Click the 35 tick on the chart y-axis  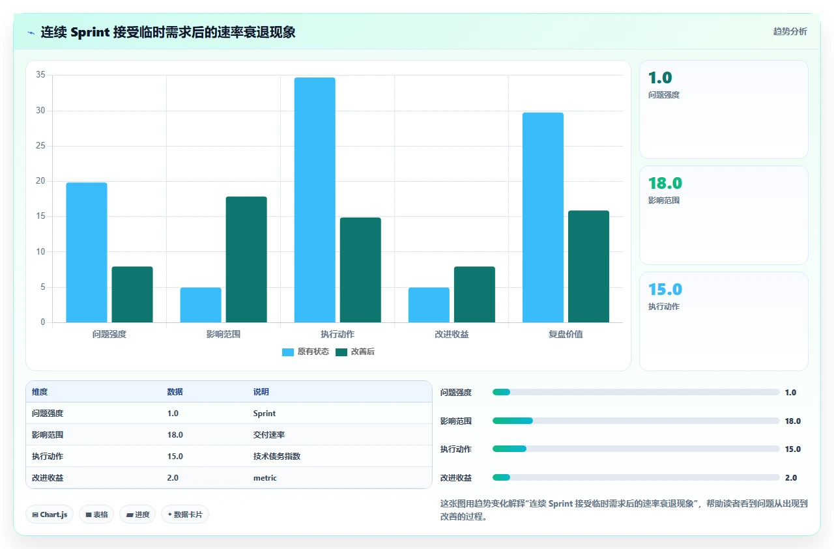(x=40, y=75)
